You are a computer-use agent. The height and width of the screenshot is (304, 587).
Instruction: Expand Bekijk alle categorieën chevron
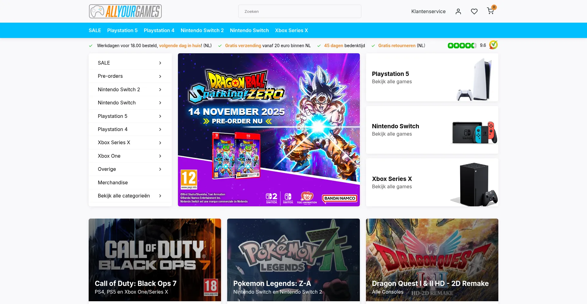point(160,196)
